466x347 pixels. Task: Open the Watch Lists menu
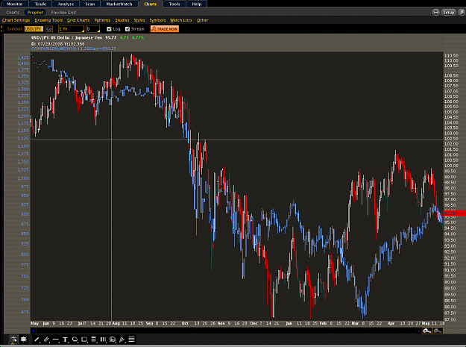[x=180, y=20]
